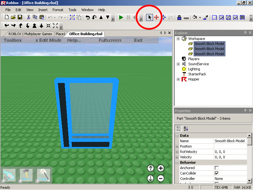The image size is (253, 190).
Task: Collapse the Behavior property section
Action: pos(177,162)
